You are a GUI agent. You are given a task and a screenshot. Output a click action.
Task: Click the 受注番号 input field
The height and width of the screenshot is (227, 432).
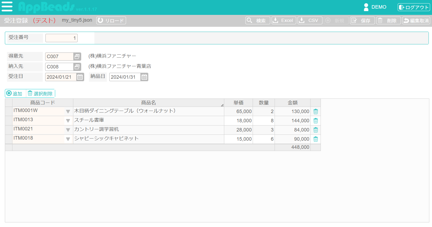[61, 38]
